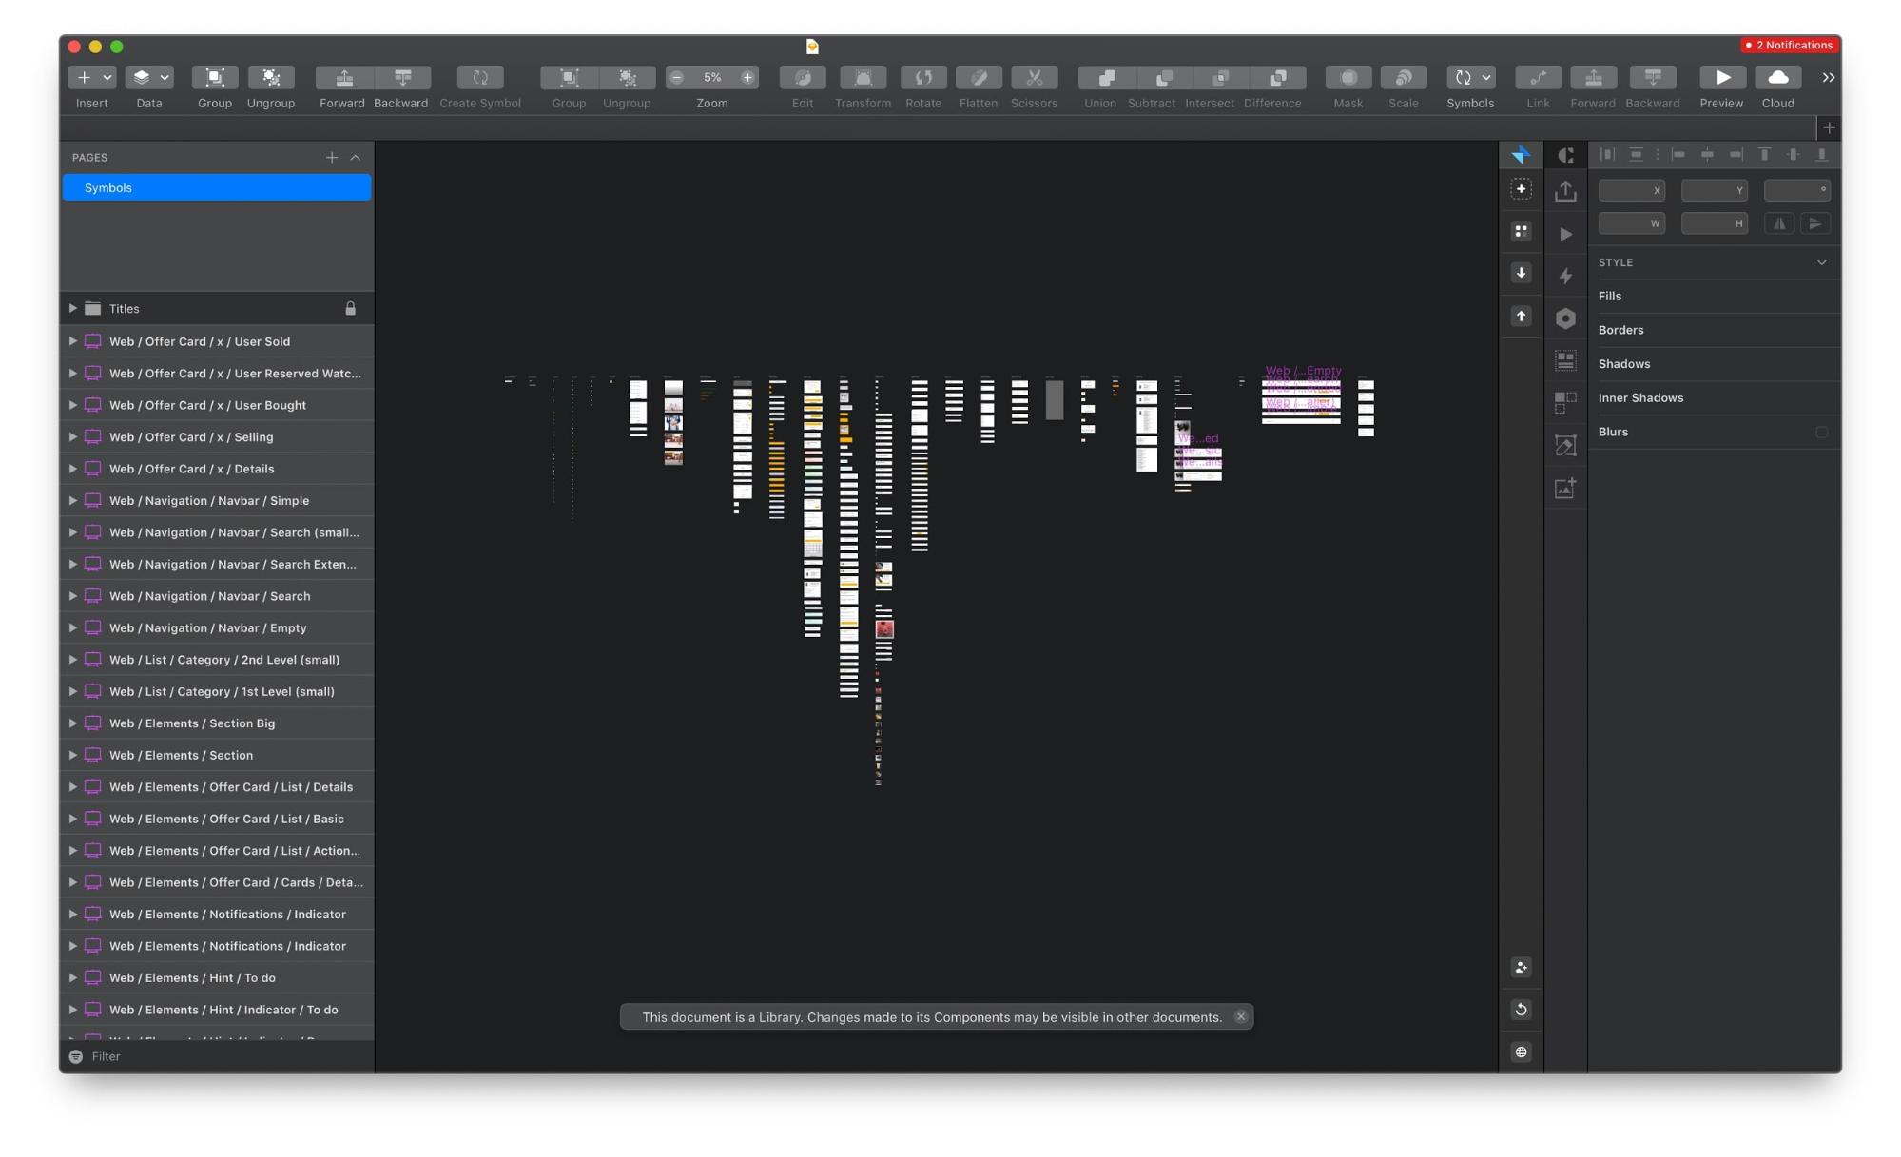Click the lightning bolt plugin icon

1565,277
